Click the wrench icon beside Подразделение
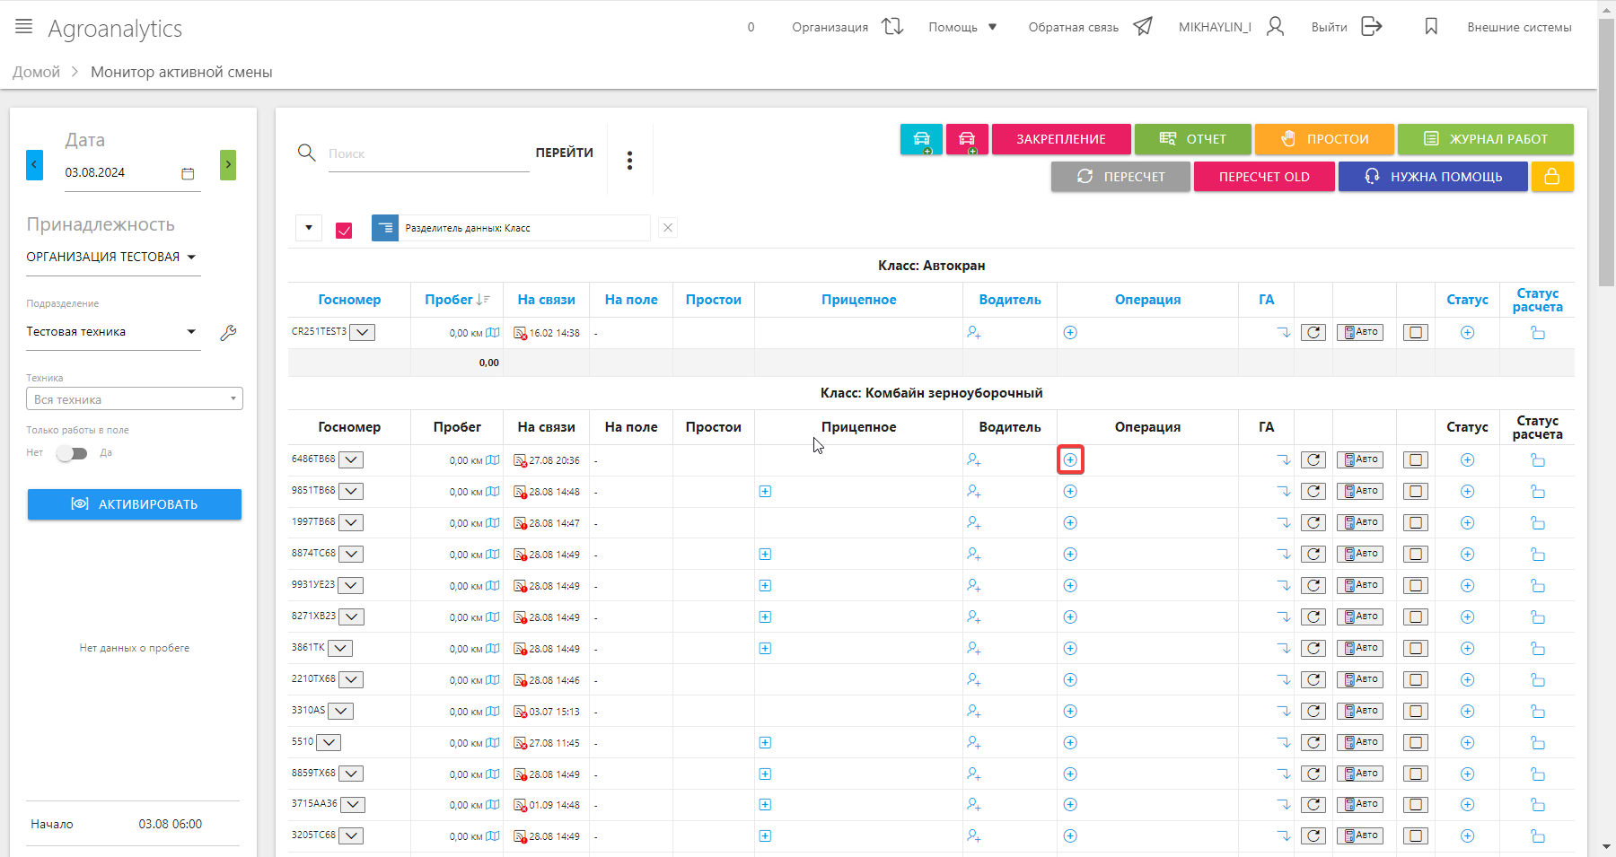 (228, 333)
